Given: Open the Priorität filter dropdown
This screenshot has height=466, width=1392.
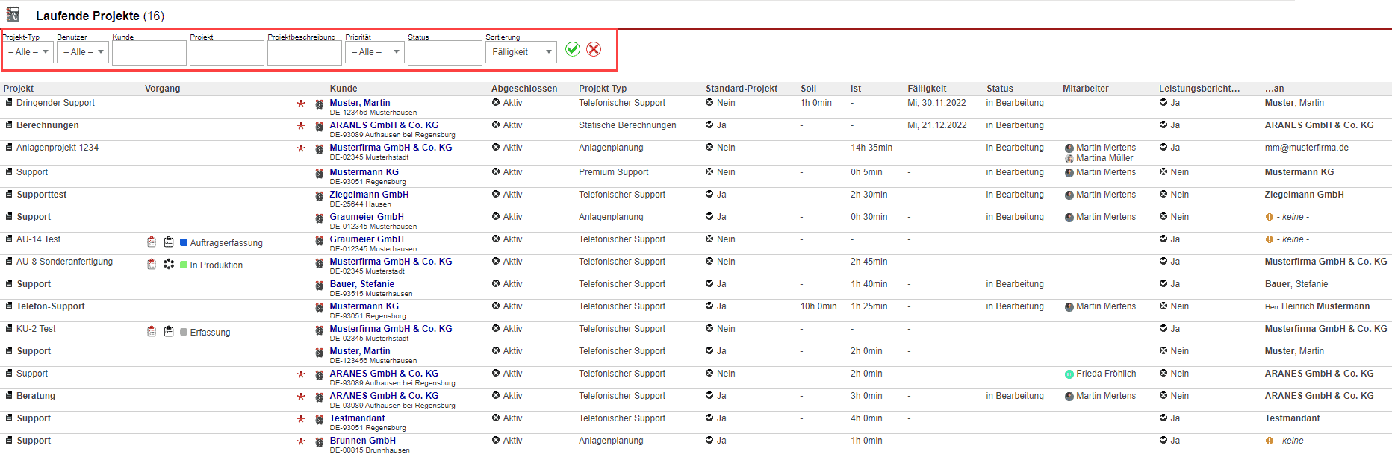Looking at the screenshot, I should coord(375,52).
